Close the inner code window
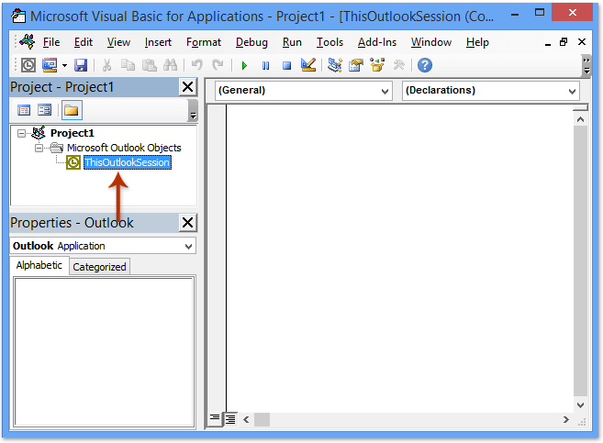This screenshot has width=603, height=443. coord(582,41)
